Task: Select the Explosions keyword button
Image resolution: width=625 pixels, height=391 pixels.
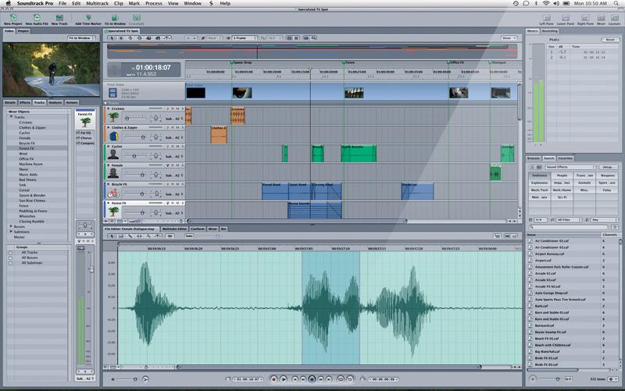Action: click(x=539, y=183)
